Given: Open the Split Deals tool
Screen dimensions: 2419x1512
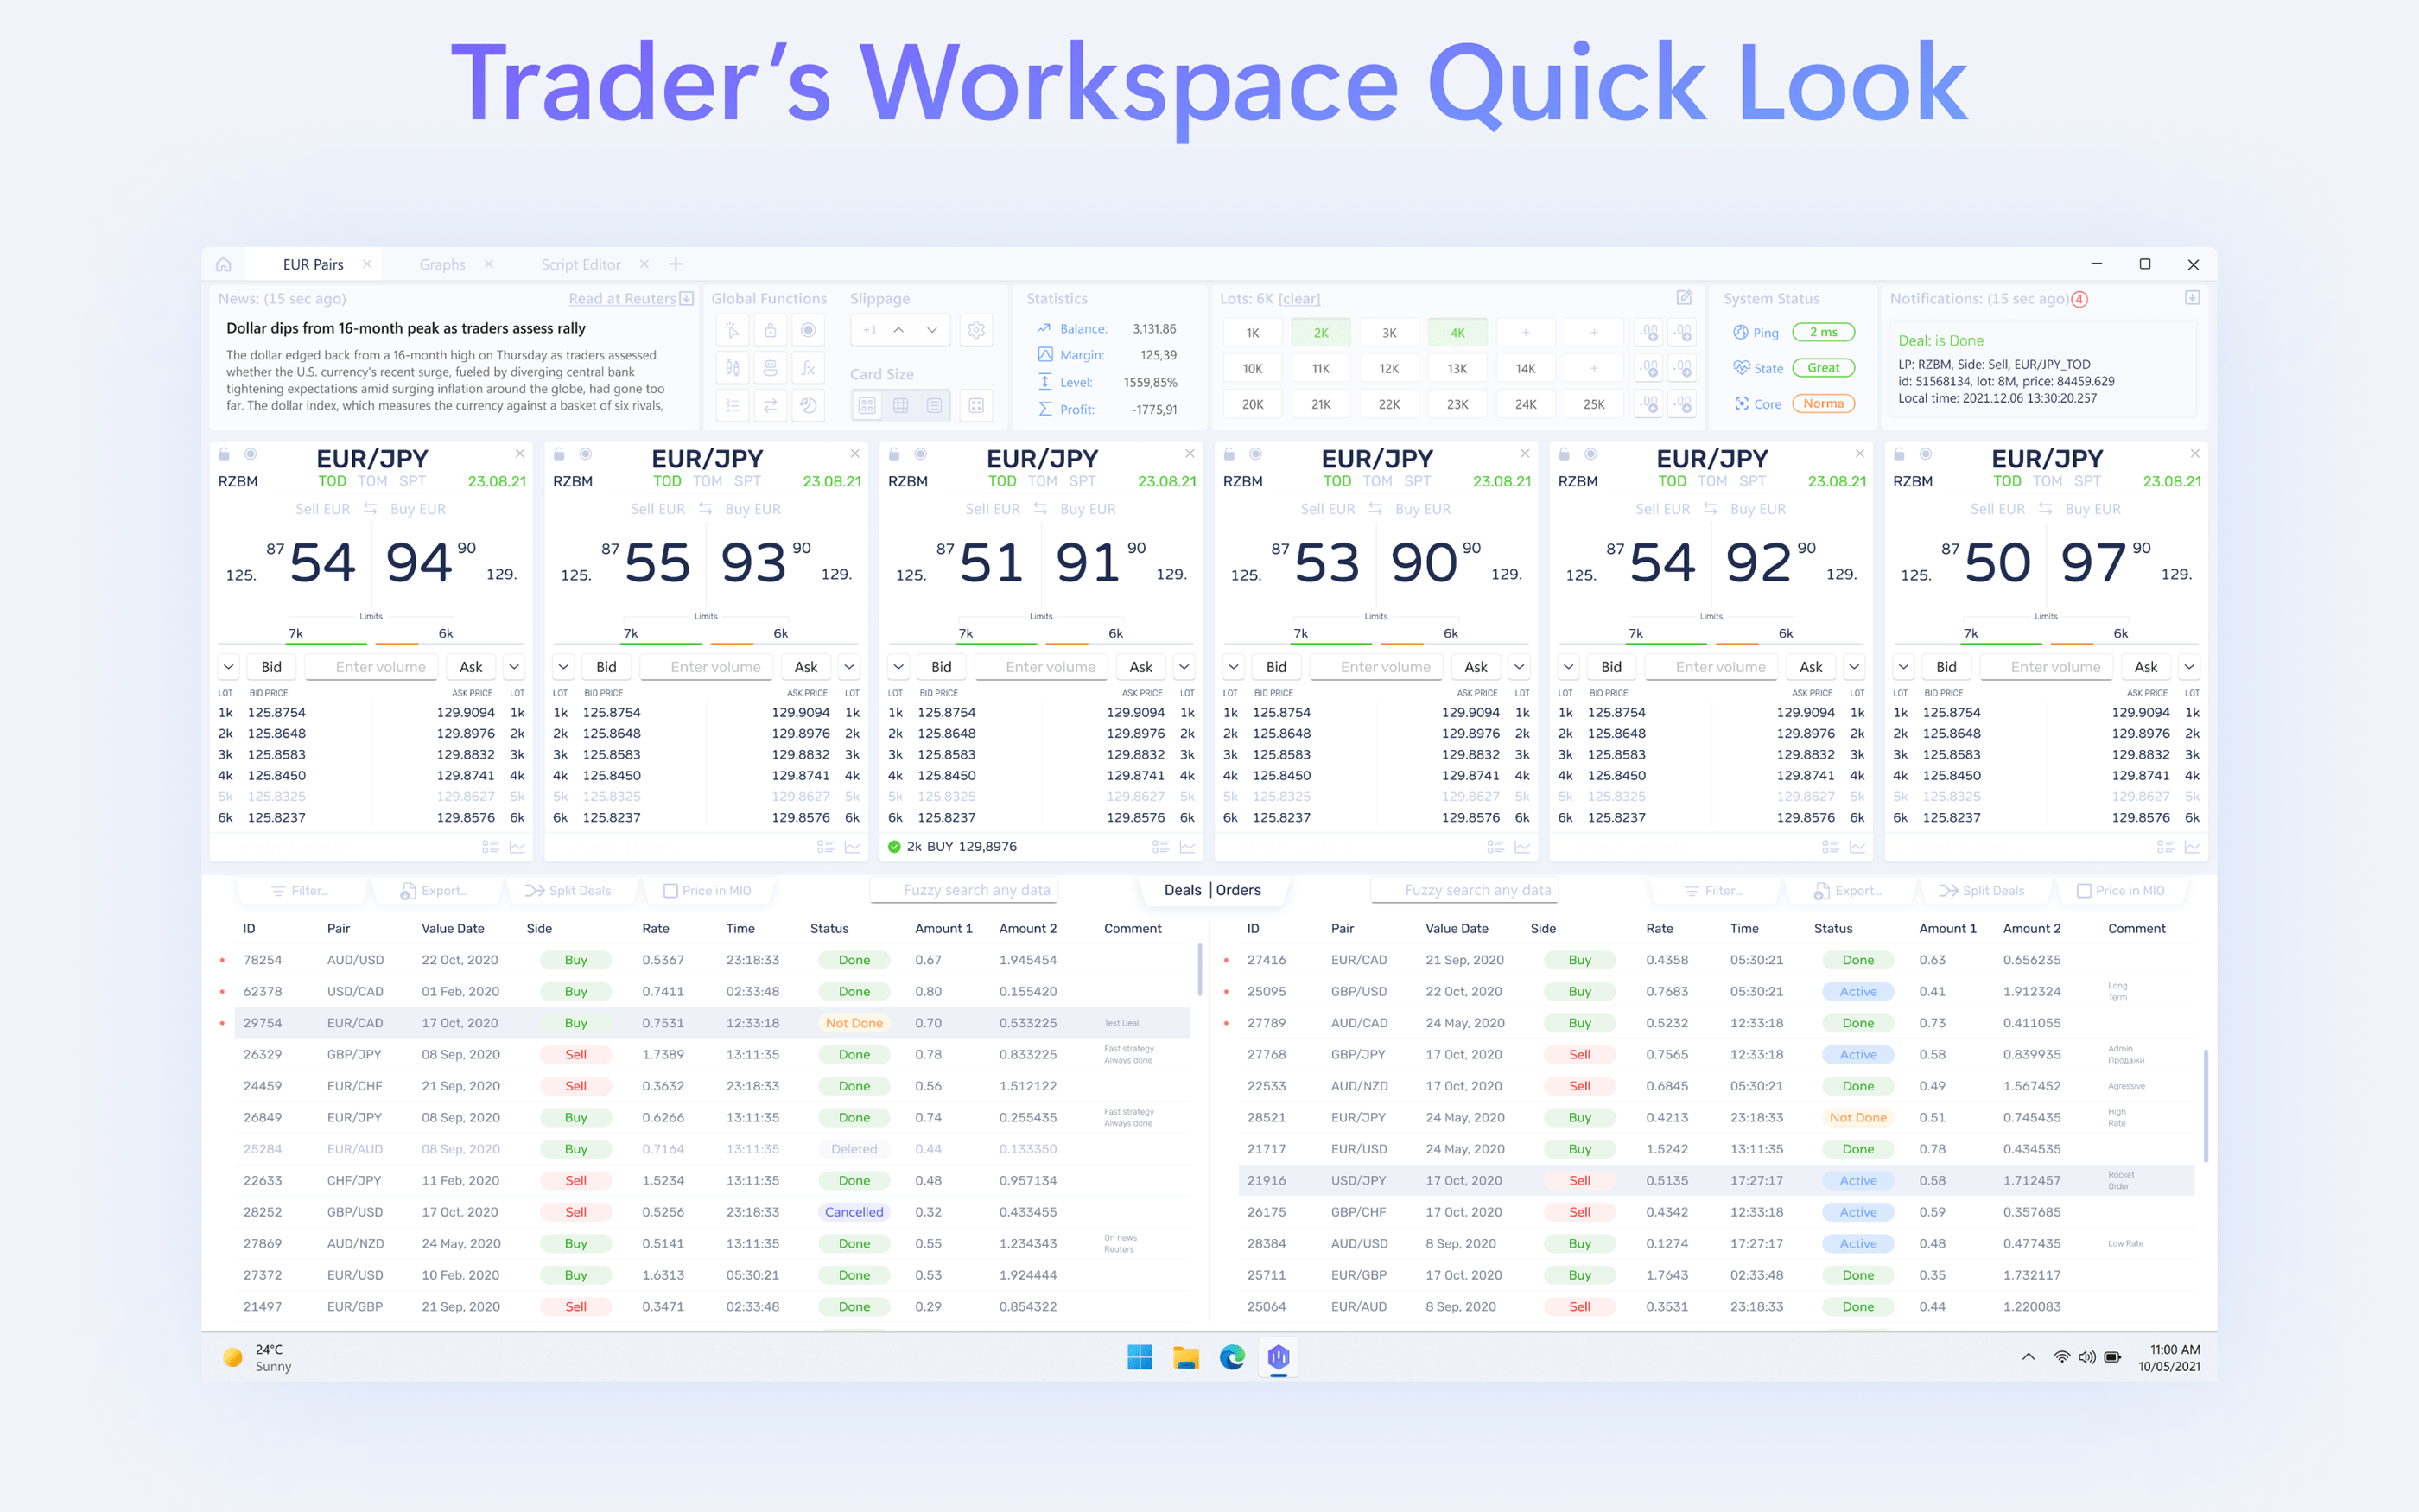Looking at the screenshot, I should point(573,890).
